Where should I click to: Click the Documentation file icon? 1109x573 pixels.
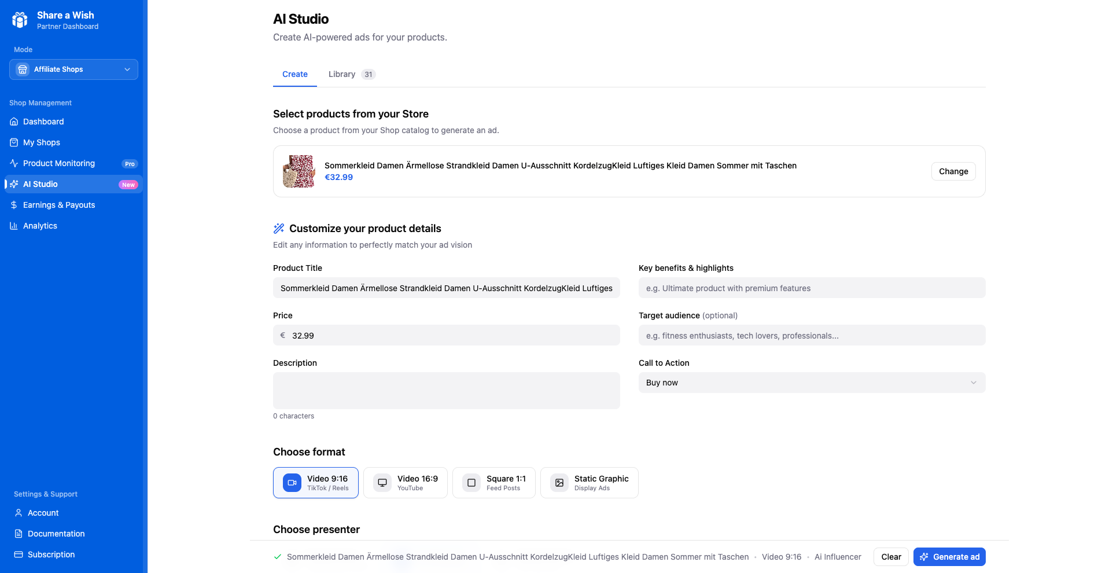[x=19, y=534]
